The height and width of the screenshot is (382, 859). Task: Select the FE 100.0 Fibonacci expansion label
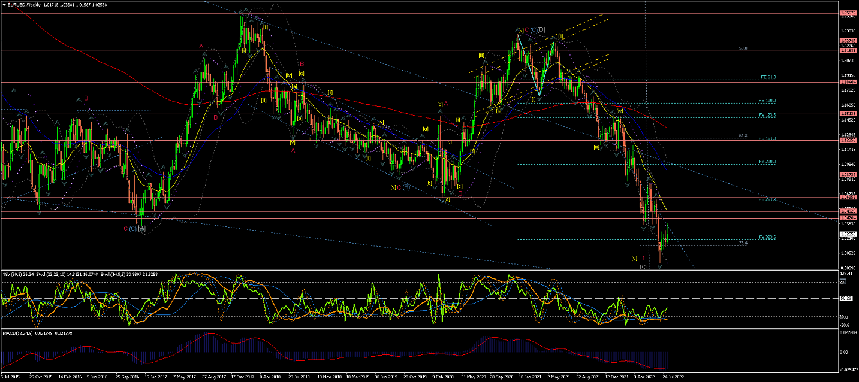point(767,101)
